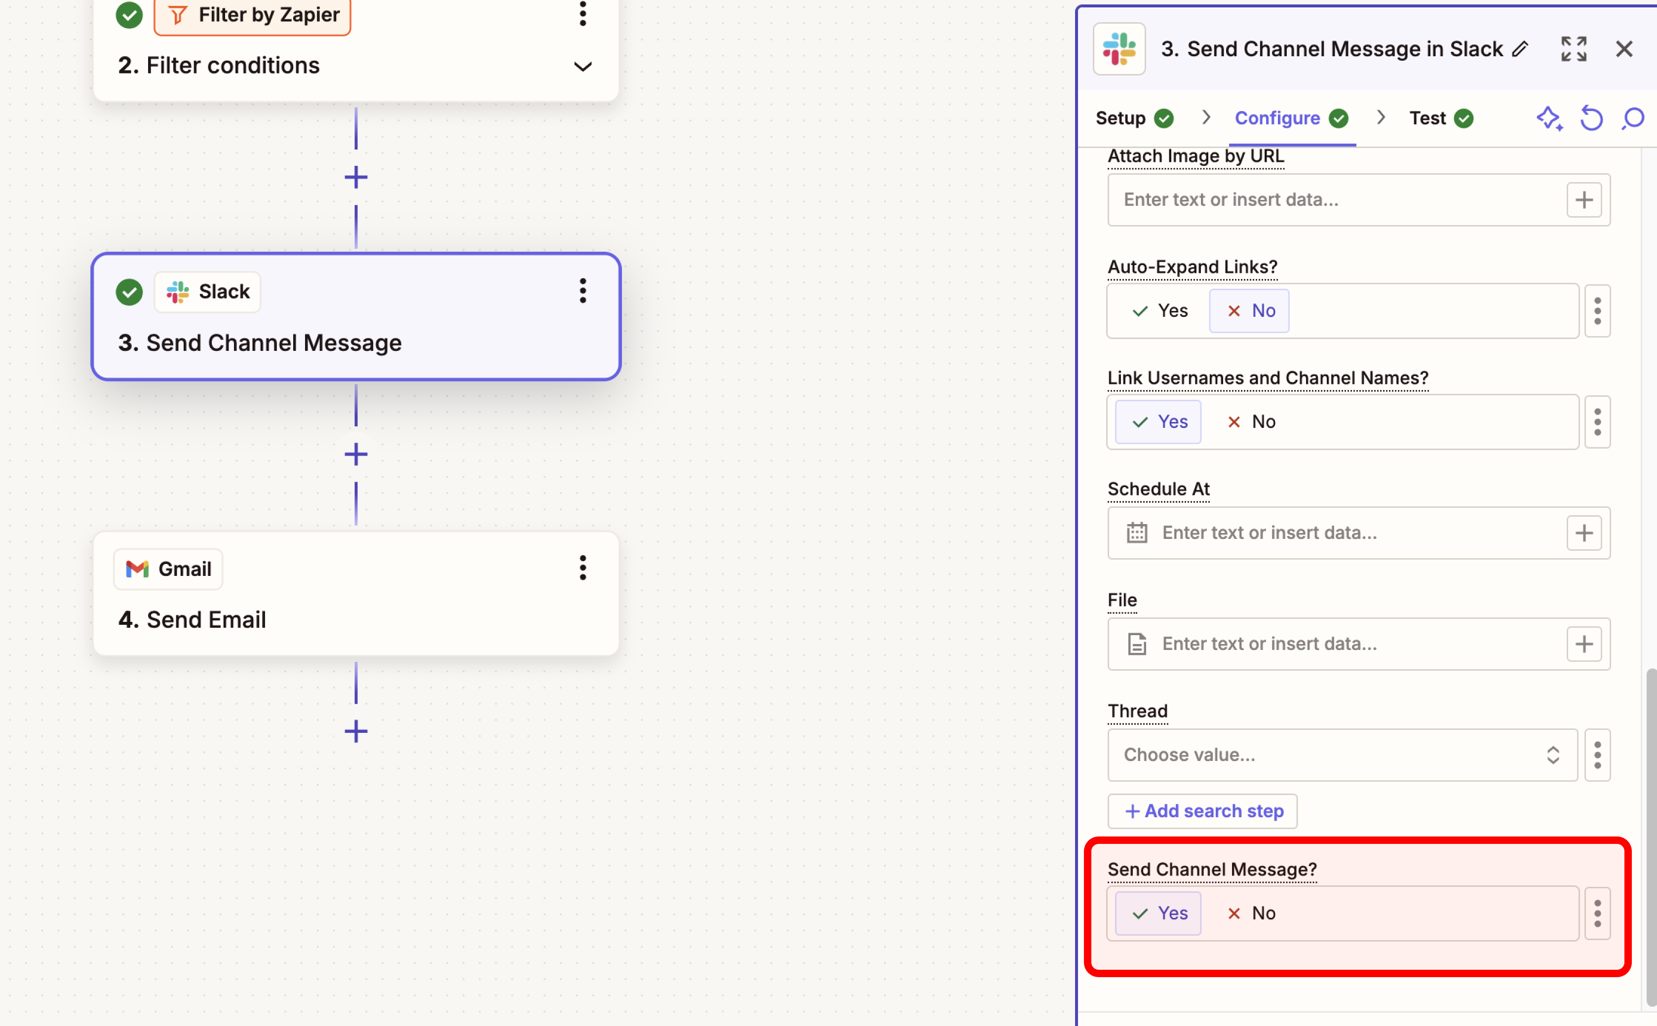Set Link Usernames and Channel Names to No

tap(1251, 422)
